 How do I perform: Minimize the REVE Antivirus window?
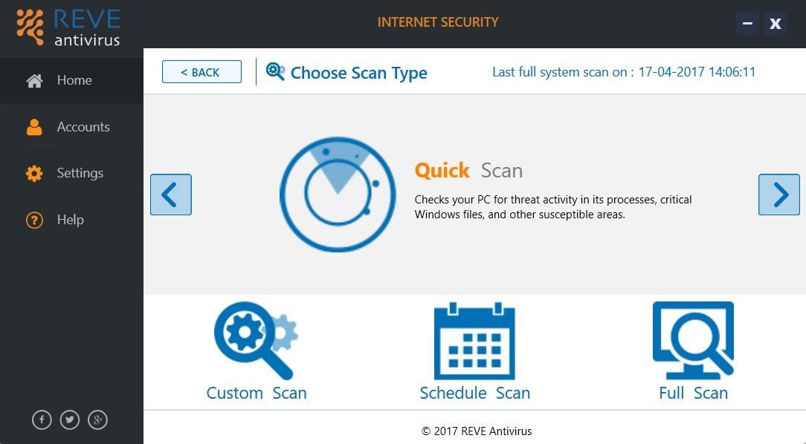click(747, 23)
